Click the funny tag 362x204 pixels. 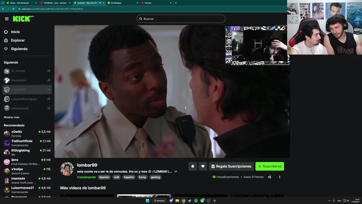coord(143,177)
